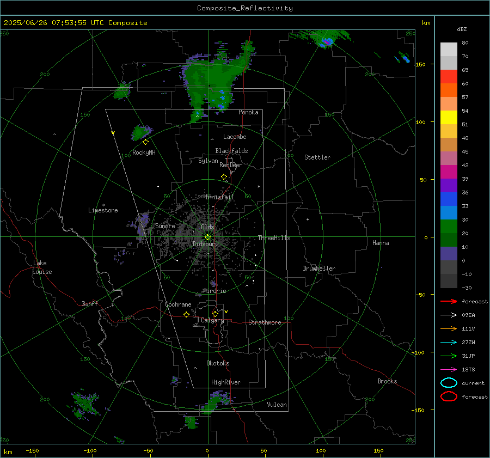The height and width of the screenshot is (458, 490).
Task: Click the Hanna town label
Action: [x=381, y=243]
